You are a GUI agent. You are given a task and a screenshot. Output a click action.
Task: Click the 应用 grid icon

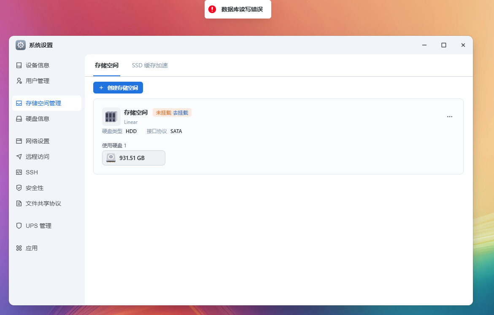pos(19,248)
